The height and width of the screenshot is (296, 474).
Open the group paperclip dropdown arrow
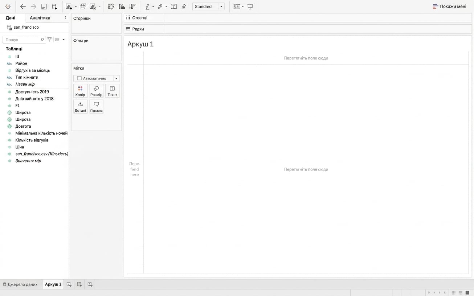click(166, 7)
